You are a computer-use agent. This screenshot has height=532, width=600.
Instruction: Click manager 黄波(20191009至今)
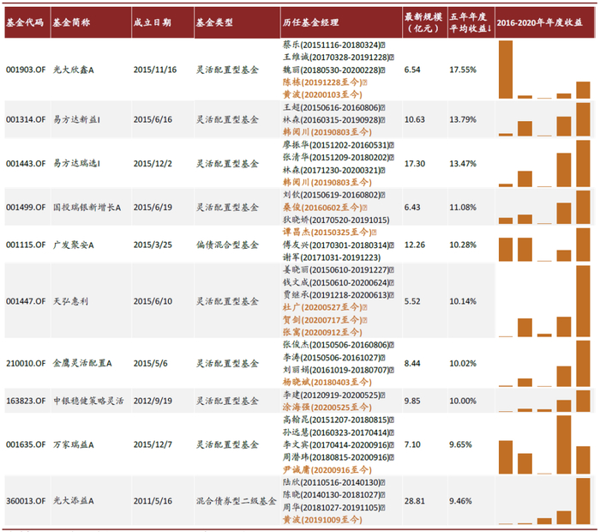point(322,519)
